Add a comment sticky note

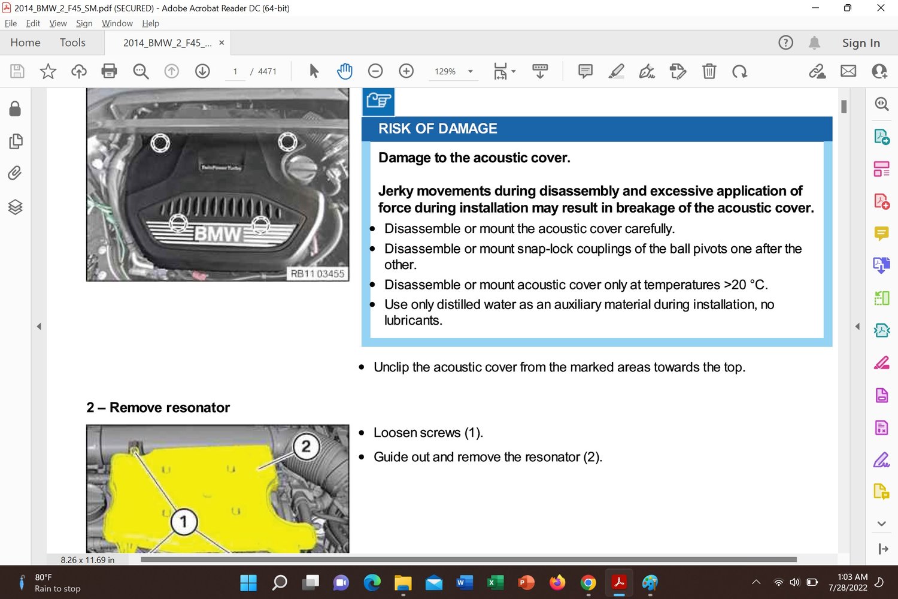click(x=585, y=71)
